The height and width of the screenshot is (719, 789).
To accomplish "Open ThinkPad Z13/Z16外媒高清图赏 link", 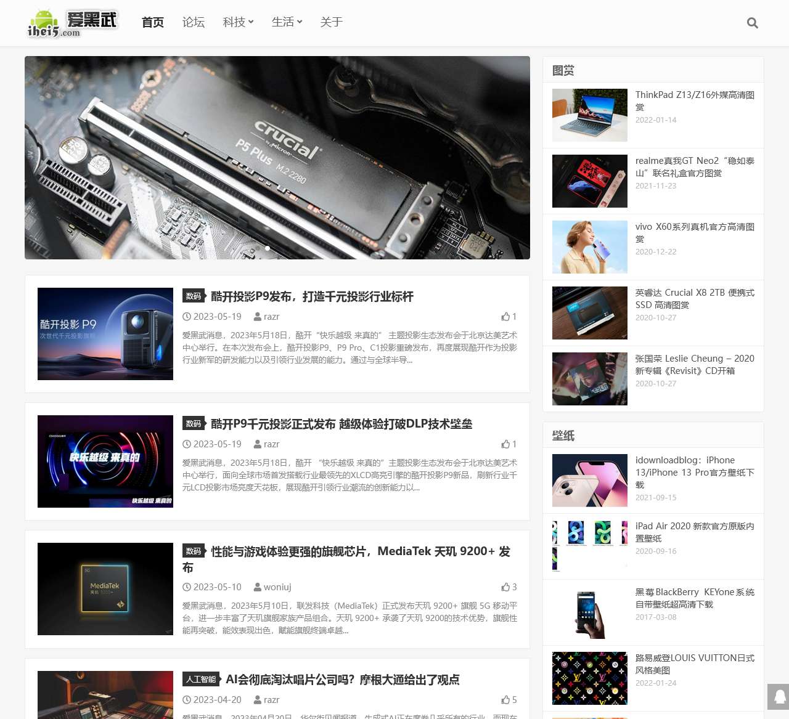I will coord(695,101).
